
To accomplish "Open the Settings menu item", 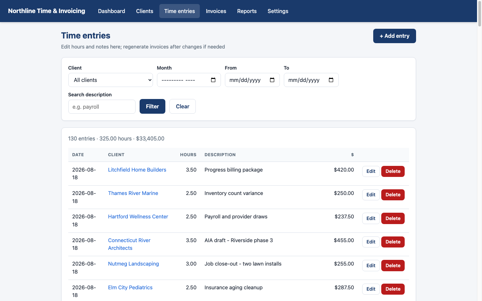I will (x=278, y=11).
